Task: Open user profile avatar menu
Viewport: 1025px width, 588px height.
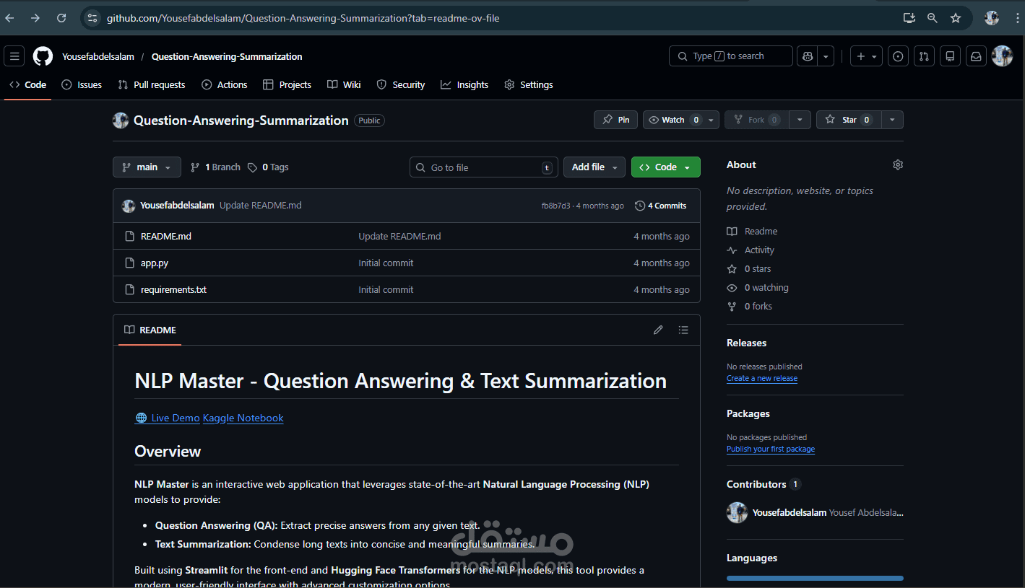Action: point(1003,56)
